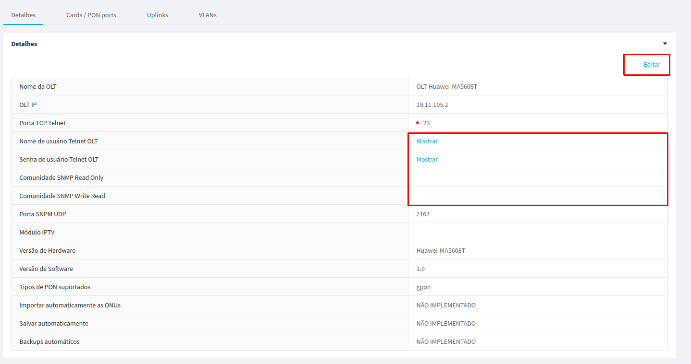Select the Detalhes tab
Image resolution: width=691 pixels, height=364 pixels.
(x=23, y=15)
